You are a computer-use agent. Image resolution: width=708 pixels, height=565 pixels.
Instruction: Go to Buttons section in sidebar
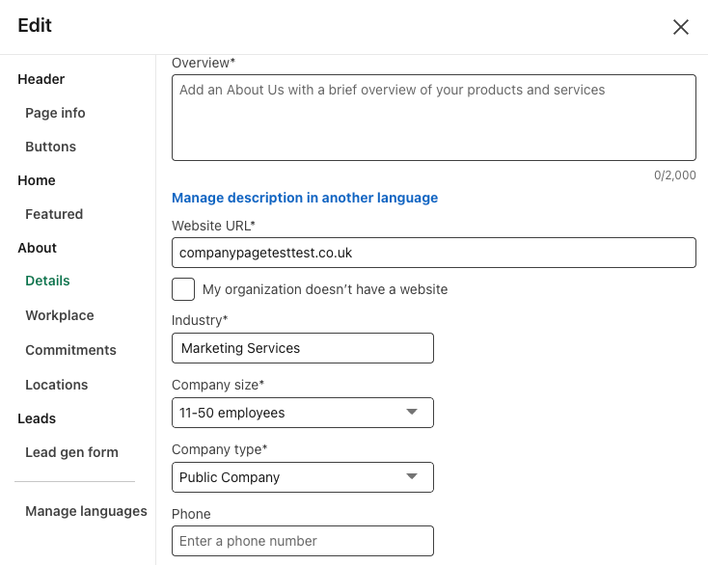click(50, 147)
